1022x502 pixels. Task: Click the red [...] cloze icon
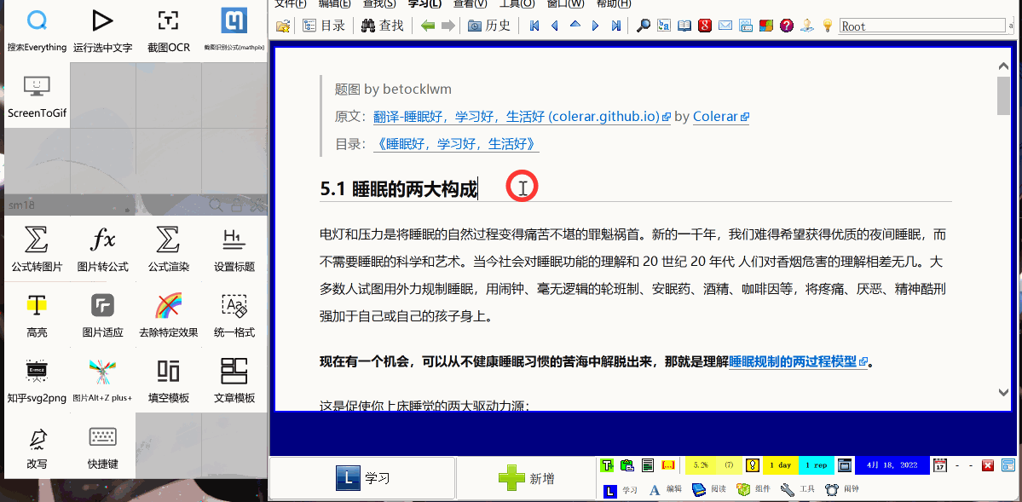[668, 465]
